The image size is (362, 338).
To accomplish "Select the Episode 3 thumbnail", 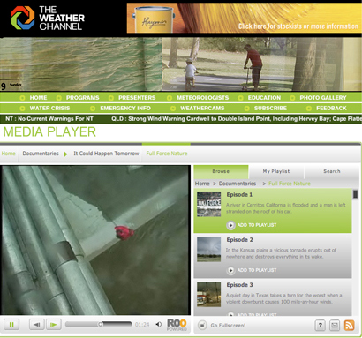I will click(208, 294).
